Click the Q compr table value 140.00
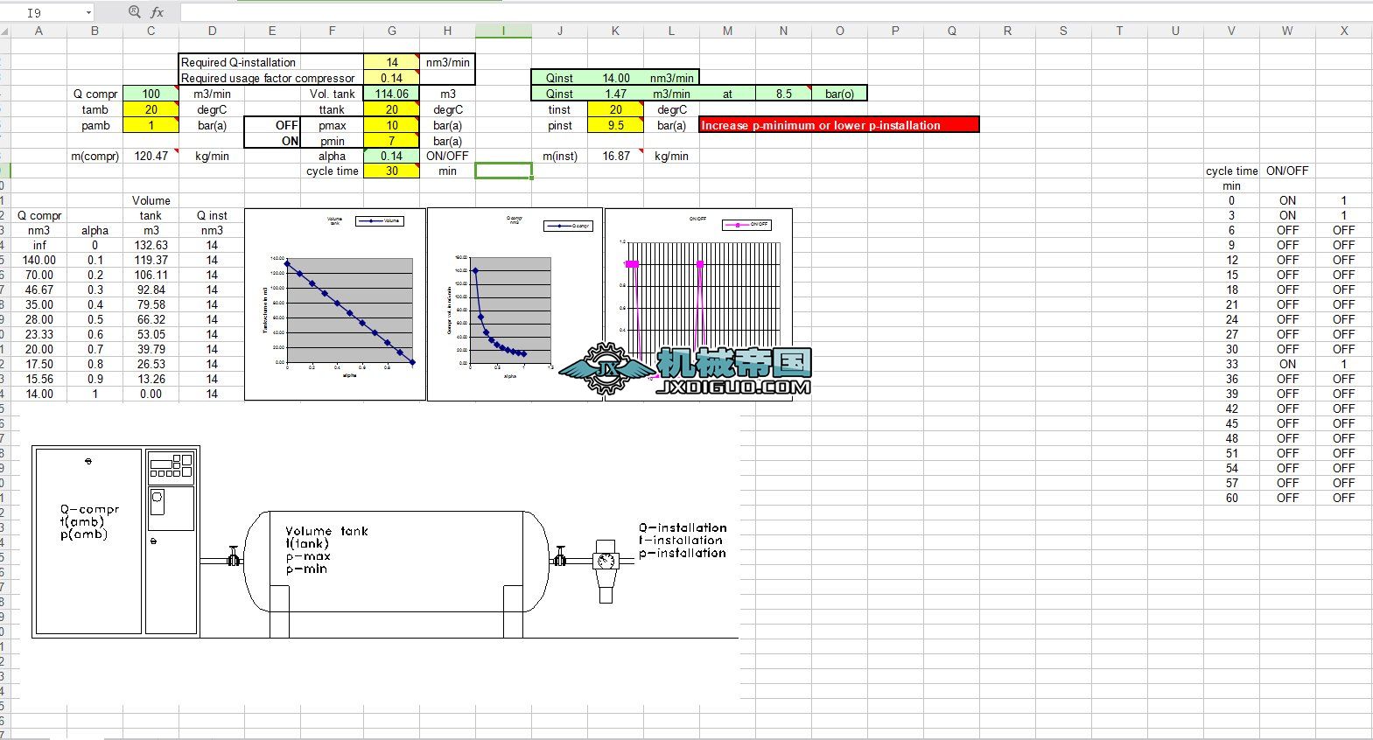 pos(39,260)
